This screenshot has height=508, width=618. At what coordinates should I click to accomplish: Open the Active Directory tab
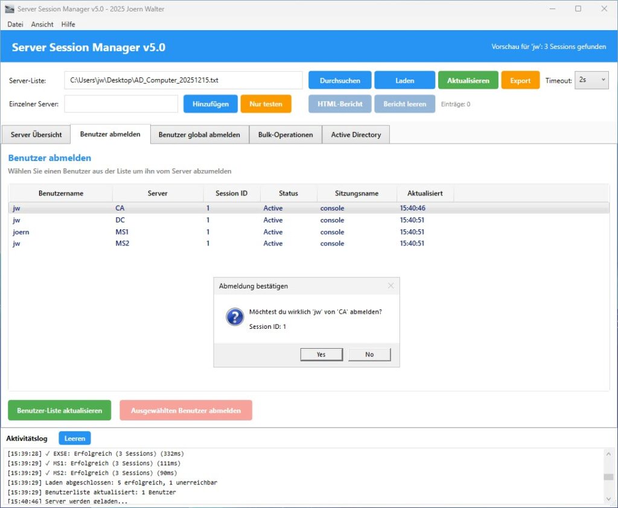click(355, 135)
